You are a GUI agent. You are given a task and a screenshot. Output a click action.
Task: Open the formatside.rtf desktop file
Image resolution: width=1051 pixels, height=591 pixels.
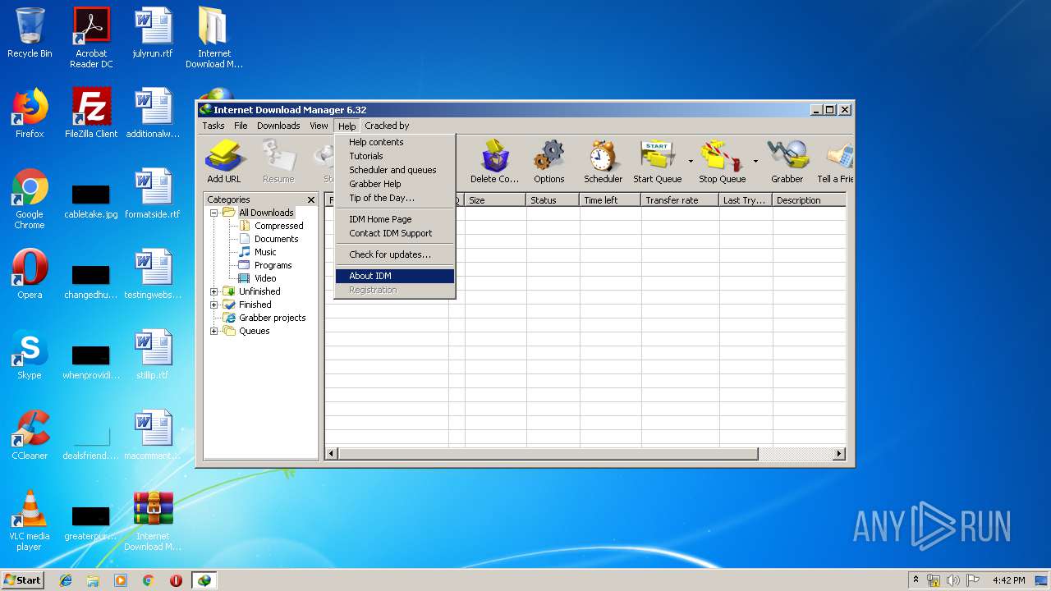coord(153,194)
